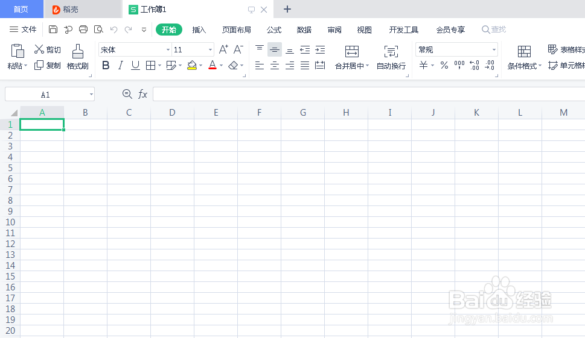Expand Merge and Center dropdown arrow

point(368,66)
